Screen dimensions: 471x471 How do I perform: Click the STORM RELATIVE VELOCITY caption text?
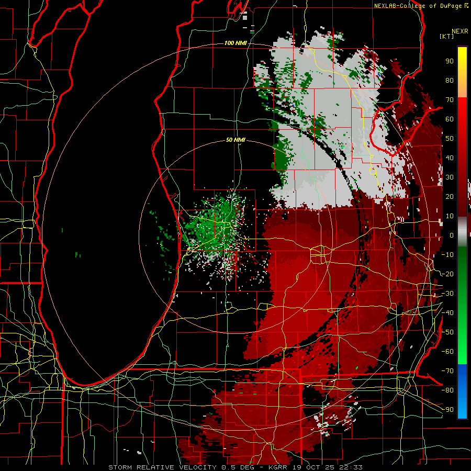click(x=162, y=467)
